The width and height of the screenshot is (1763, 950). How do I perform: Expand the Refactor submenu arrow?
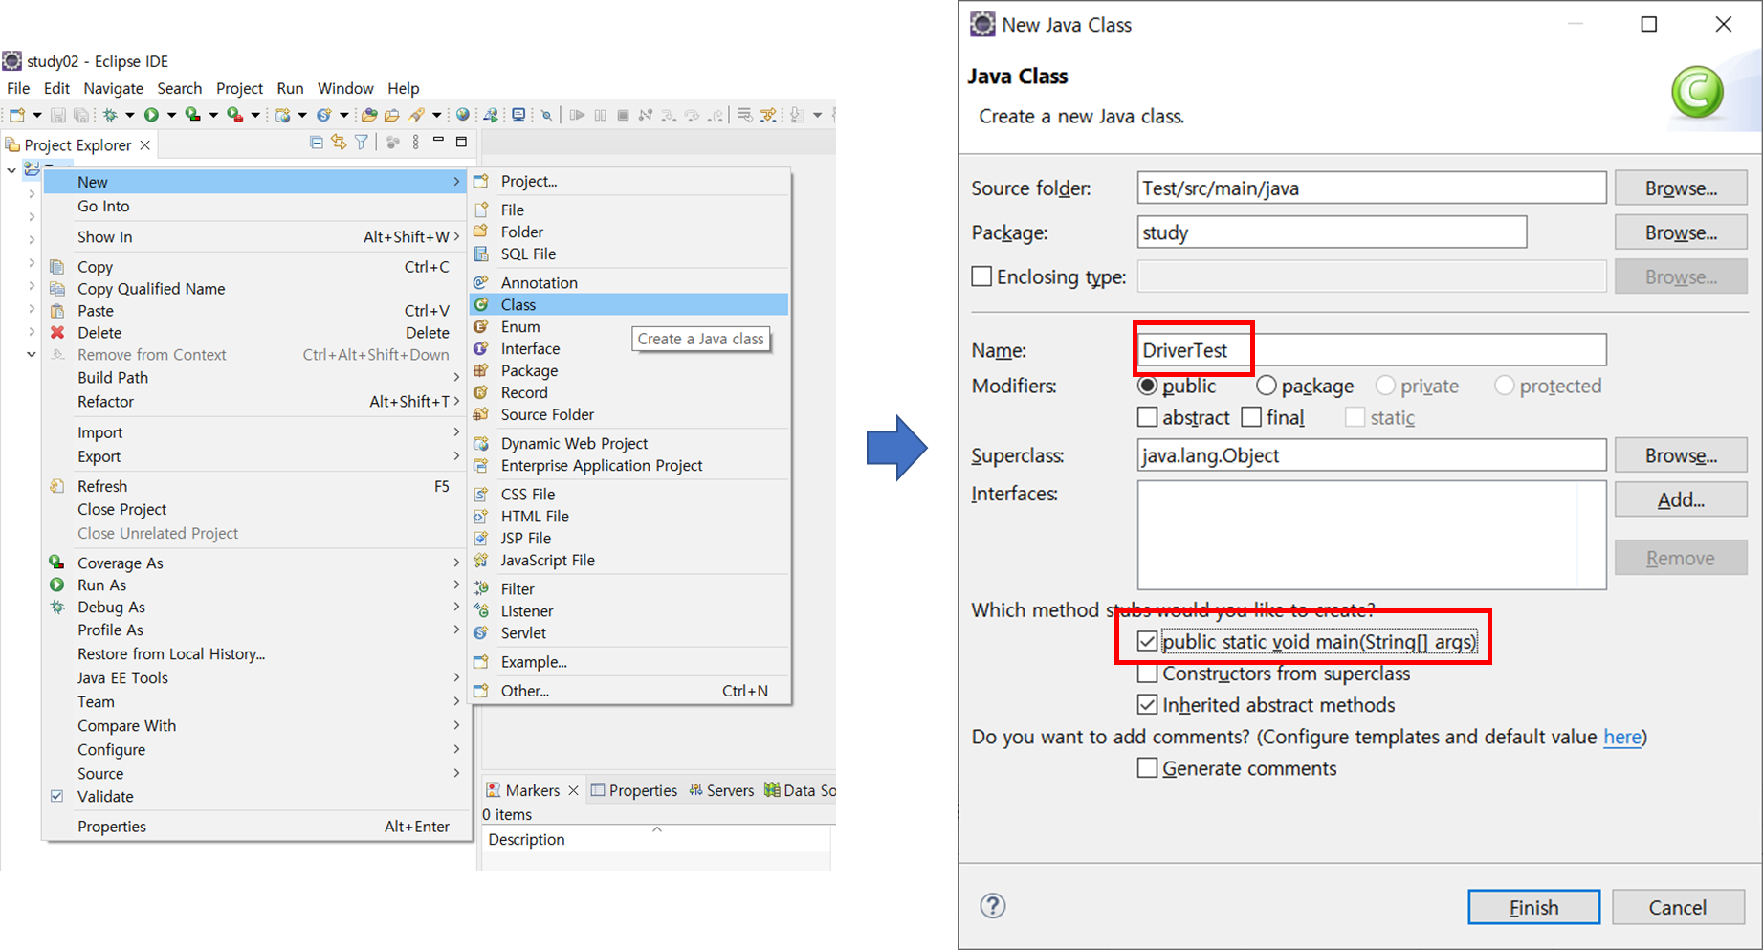[456, 401]
